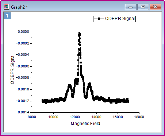Click the −0.0014 Y axis tick label
The image size is (165, 136).
[23, 112]
